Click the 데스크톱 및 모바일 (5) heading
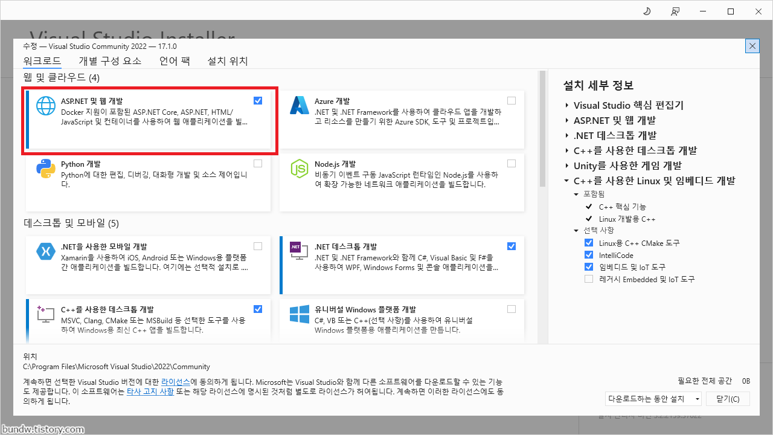The height and width of the screenshot is (435, 773). coord(71,223)
